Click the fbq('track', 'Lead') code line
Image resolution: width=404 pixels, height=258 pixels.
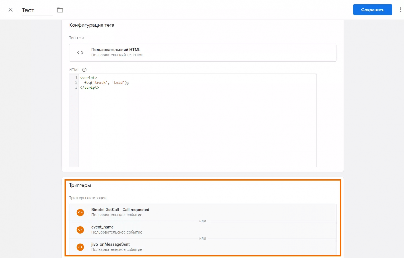click(x=106, y=83)
